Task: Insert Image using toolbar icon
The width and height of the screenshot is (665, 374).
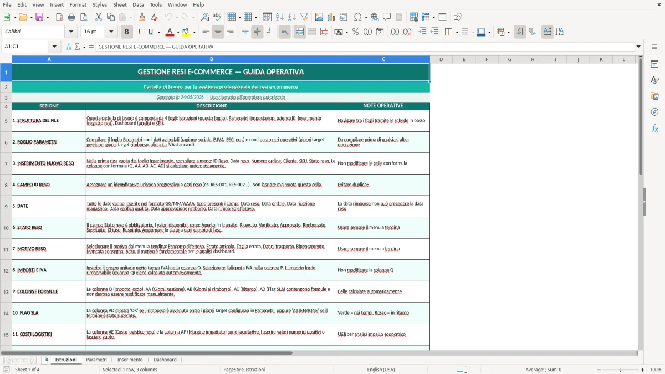Action: pos(319,17)
